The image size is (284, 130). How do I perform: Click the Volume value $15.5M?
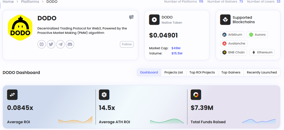point(177,53)
